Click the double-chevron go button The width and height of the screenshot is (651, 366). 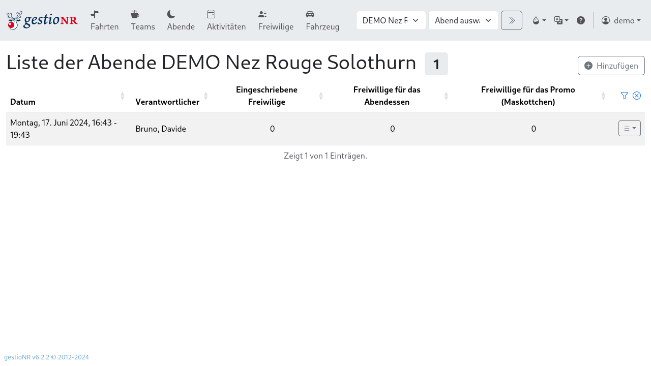511,20
